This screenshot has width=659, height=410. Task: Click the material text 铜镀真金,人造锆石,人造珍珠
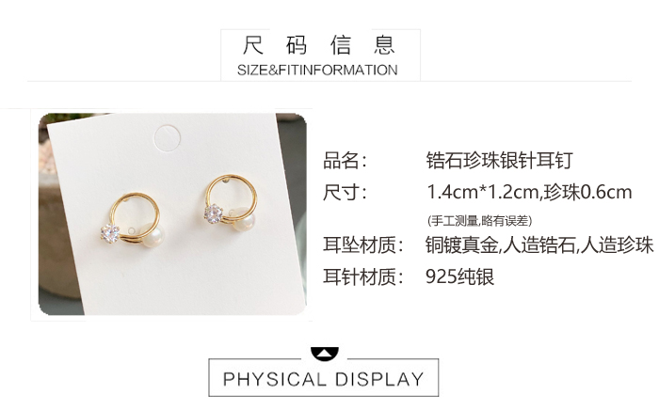click(539, 244)
